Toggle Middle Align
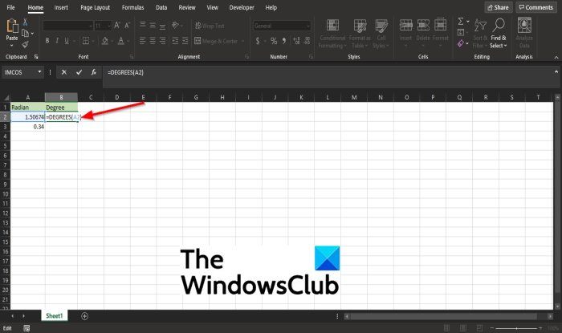Image resolution: width=562 pixels, height=333 pixels. click(x=153, y=25)
